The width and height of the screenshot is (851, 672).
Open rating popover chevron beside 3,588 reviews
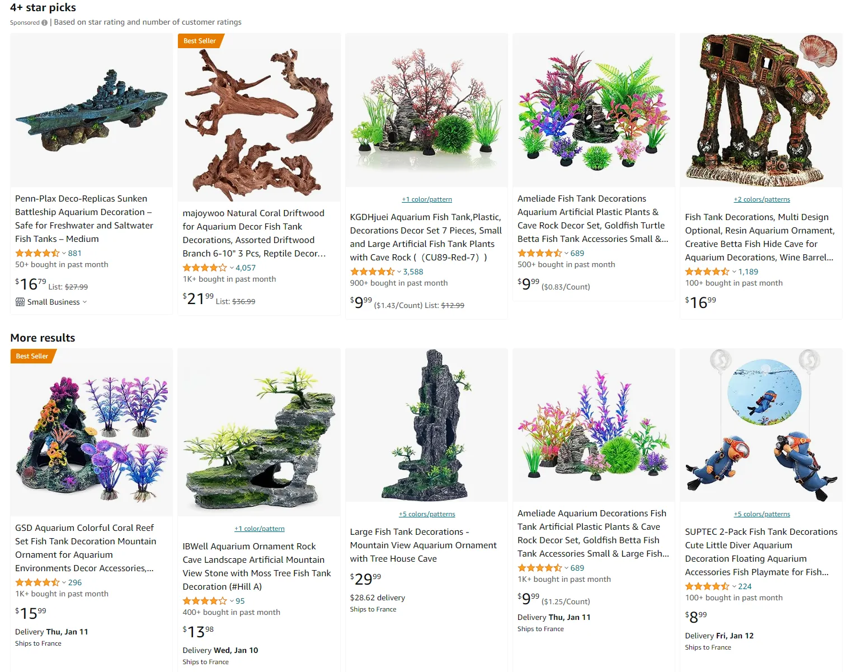399,272
